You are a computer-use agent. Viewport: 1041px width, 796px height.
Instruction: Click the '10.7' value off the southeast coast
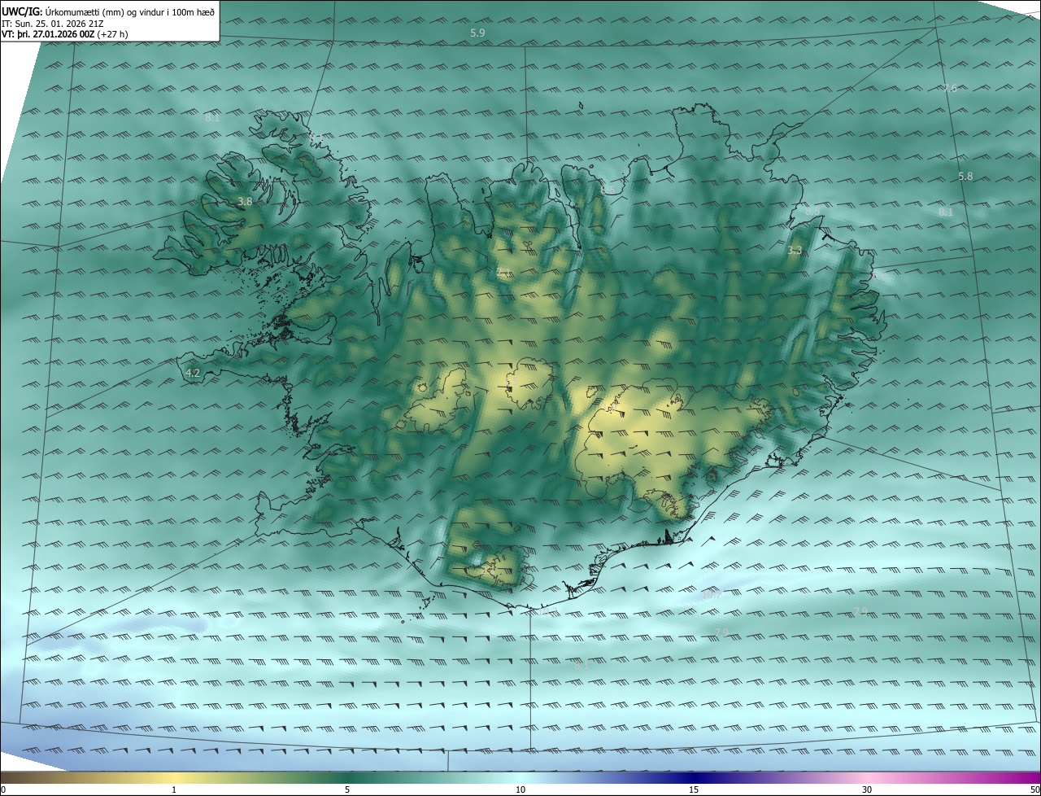(712, 595)
